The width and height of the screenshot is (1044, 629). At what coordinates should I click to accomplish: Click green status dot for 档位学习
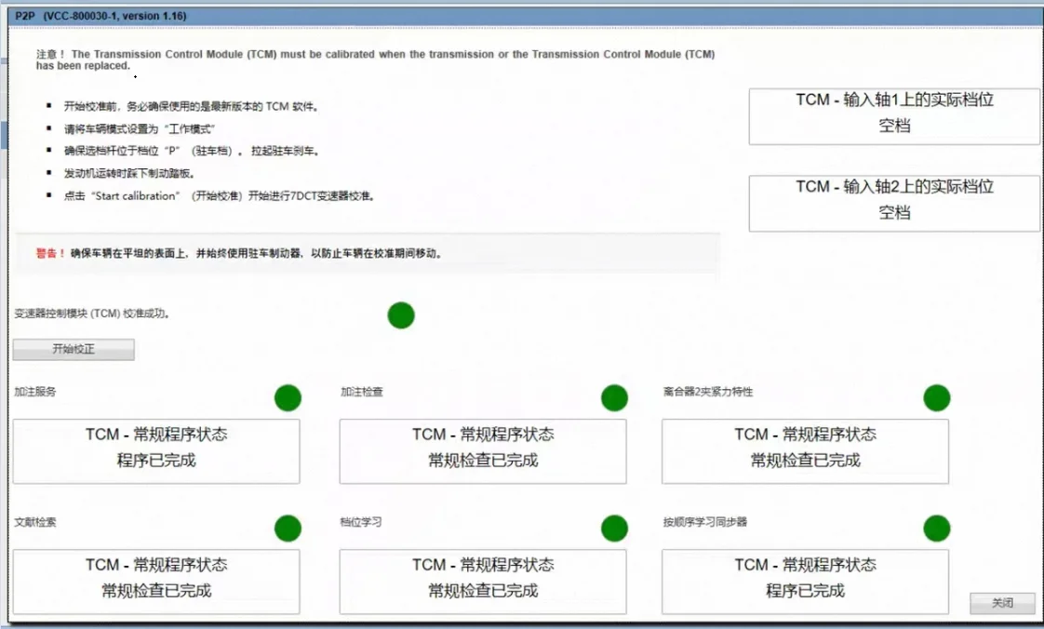pyautogui.click(x=614, y=529)
